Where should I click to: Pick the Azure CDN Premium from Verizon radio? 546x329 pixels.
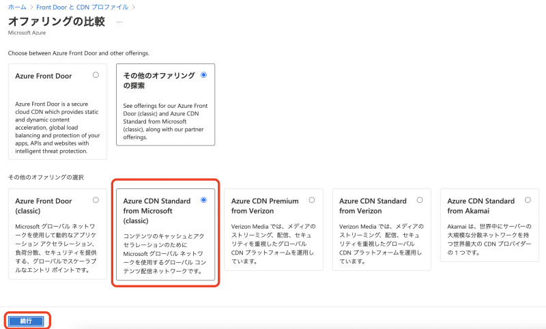(x=311, y=200)
